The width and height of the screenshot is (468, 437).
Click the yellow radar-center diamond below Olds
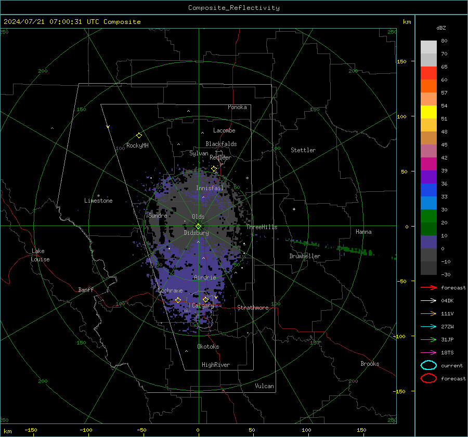(198, 227)
